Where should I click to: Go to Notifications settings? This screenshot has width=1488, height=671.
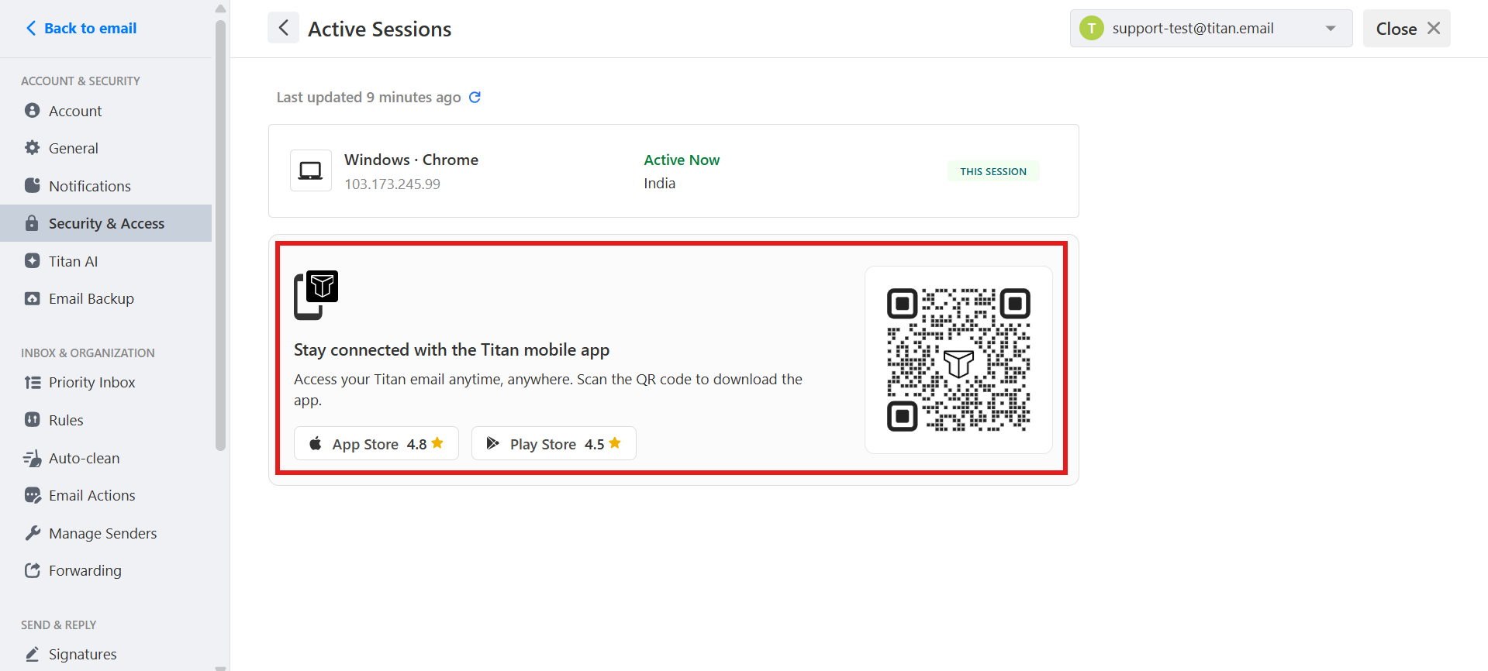(x=106, y=186)
